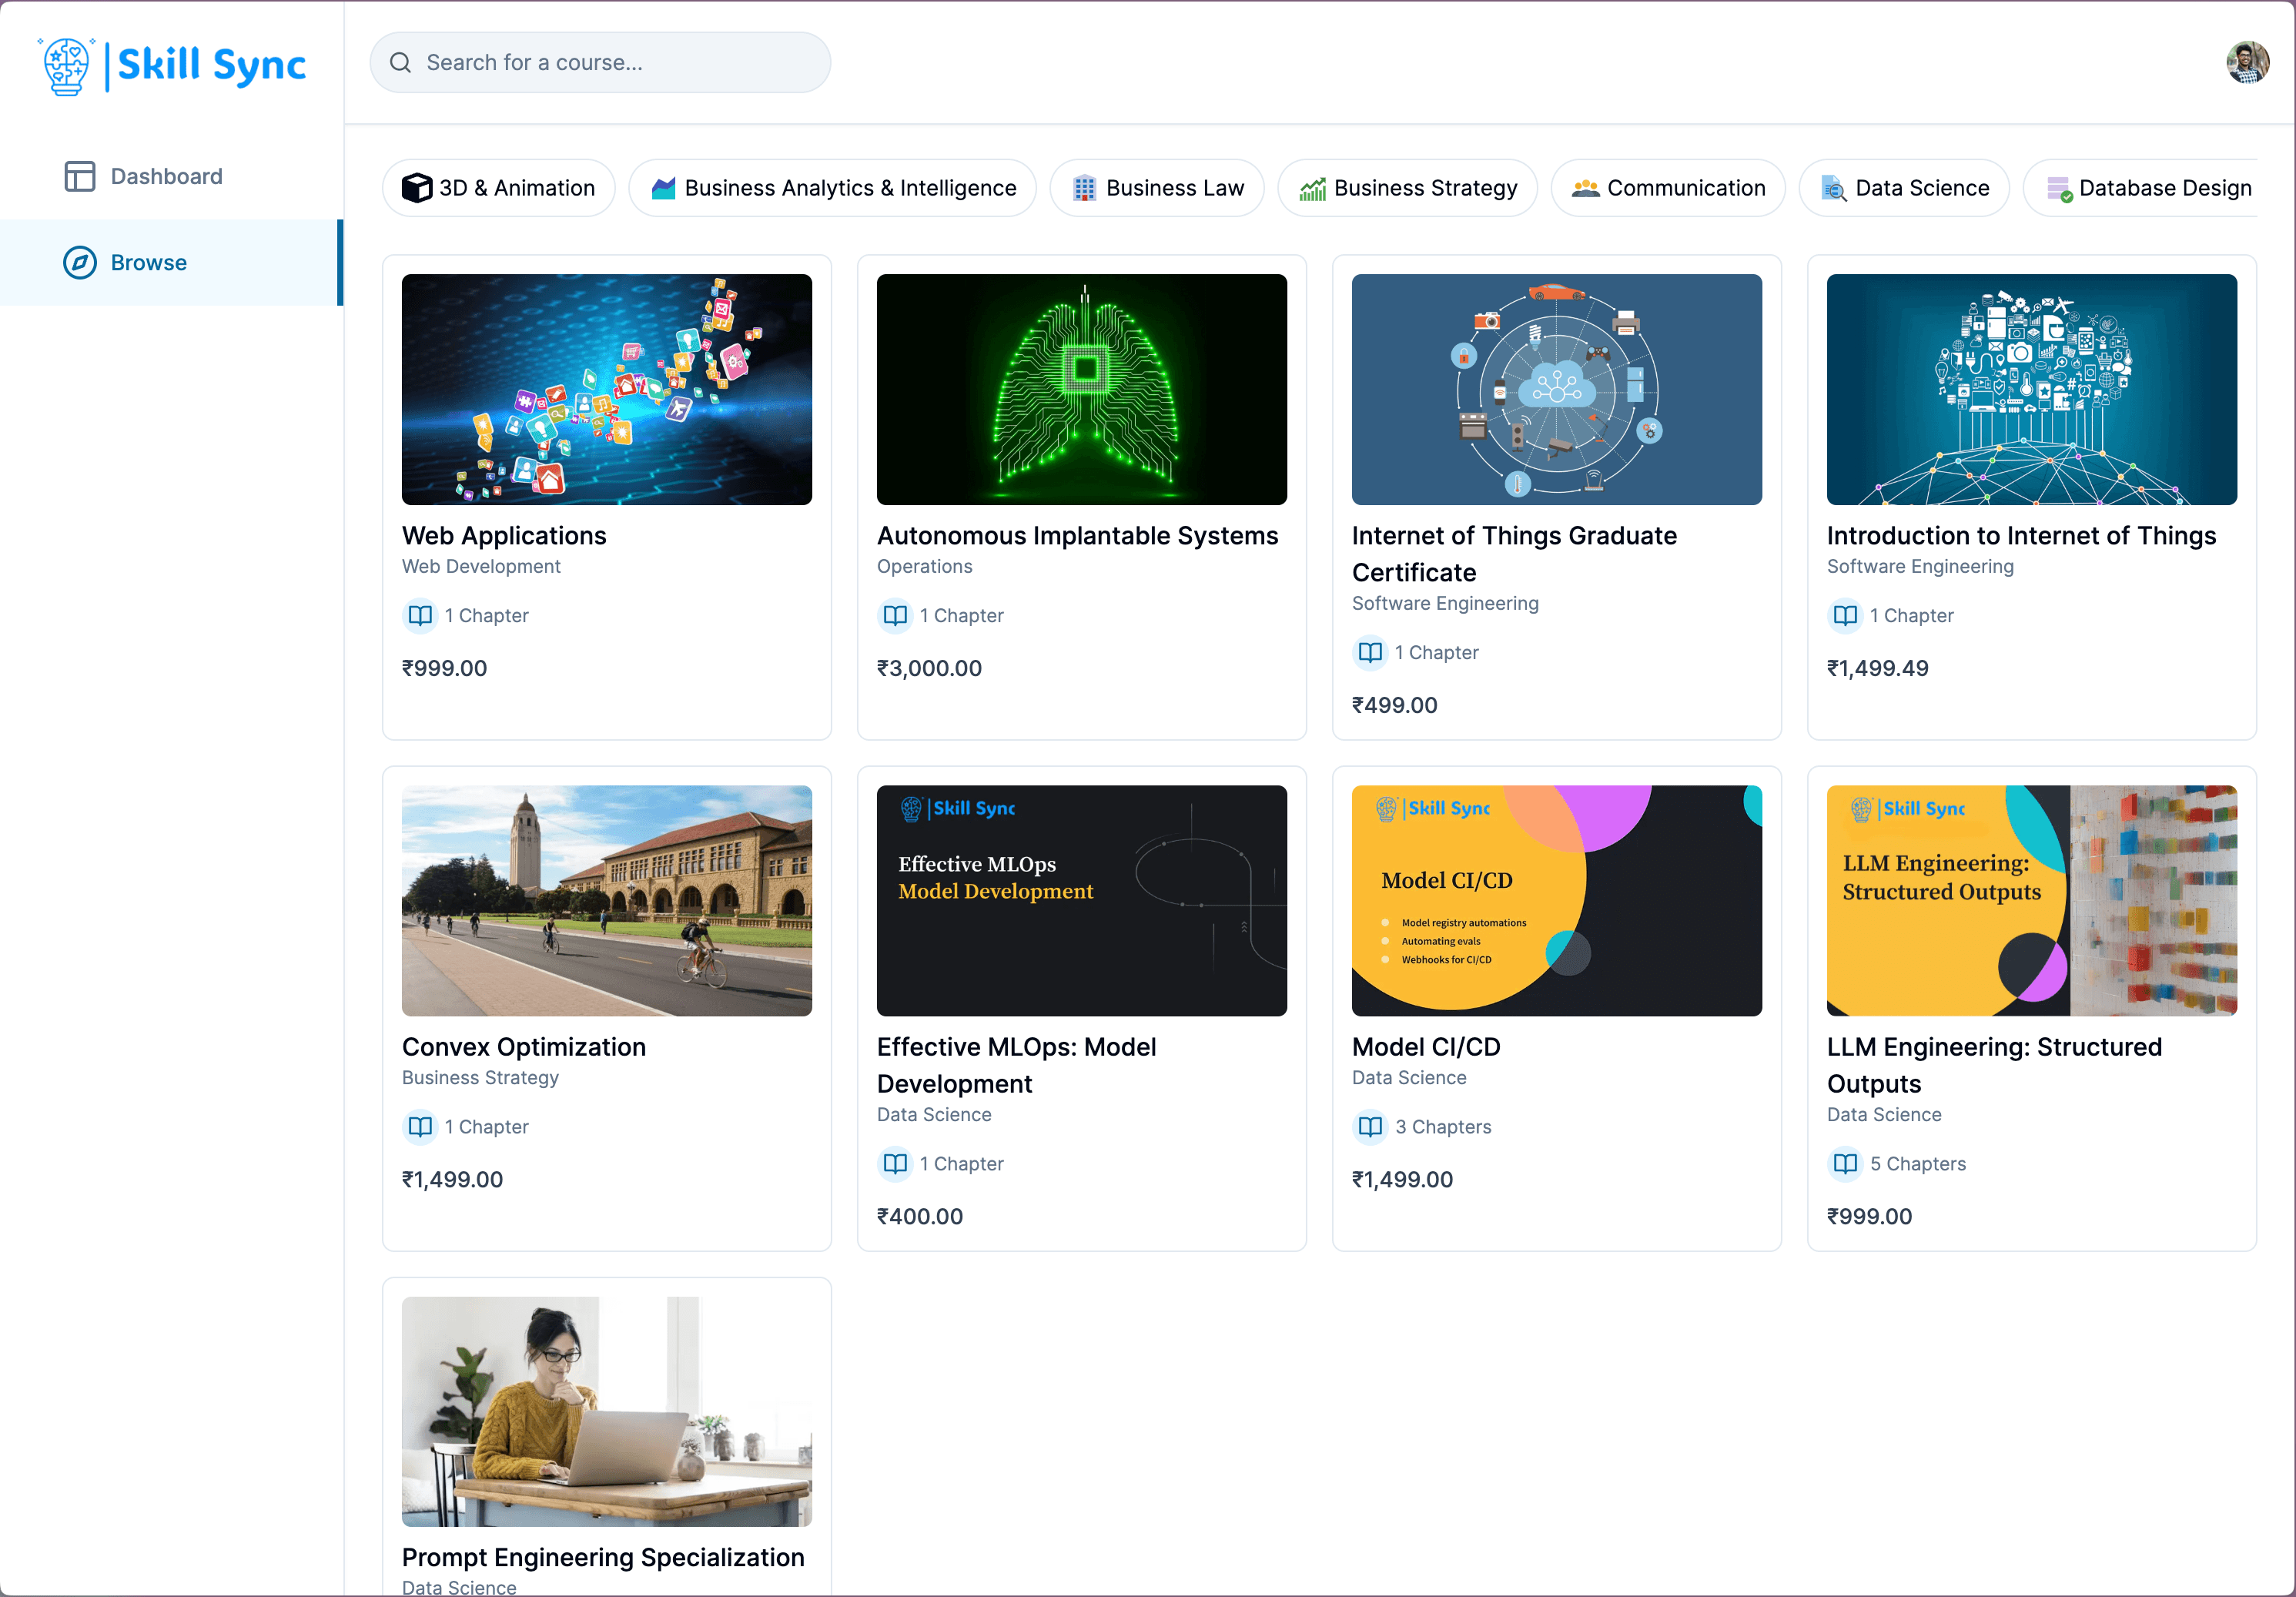Click the chapter book icon on Web Applications card
Image resolution: width=2296 pixels, height=1597 pixels.
(x=420, y=616)
